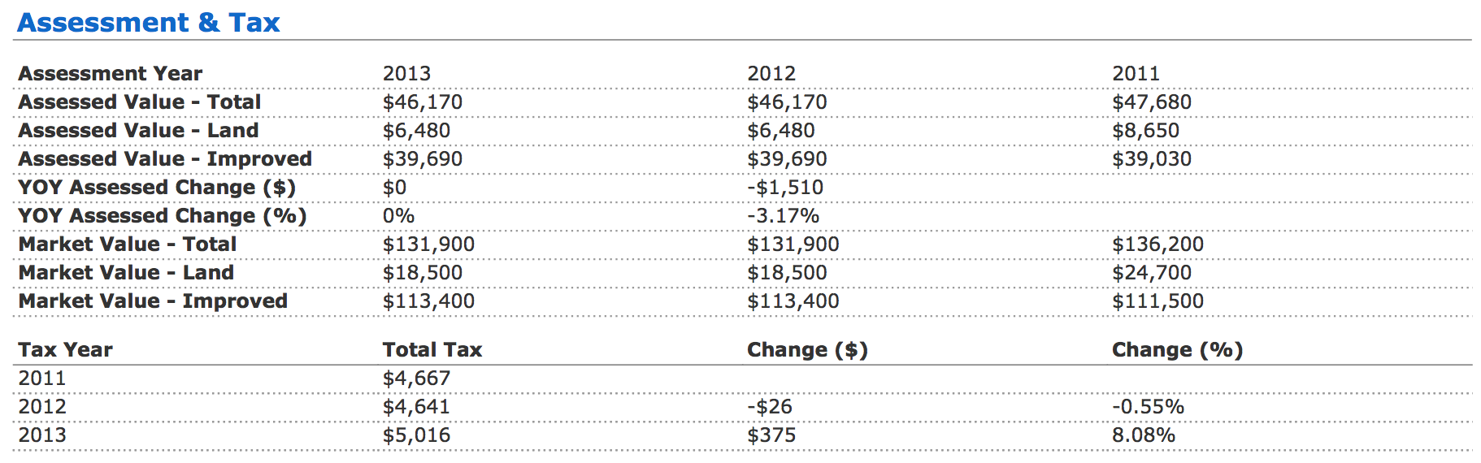Select the 2012 assessment year column header
The height and width of the screenshot is (463, 1481).
(771, 73)
